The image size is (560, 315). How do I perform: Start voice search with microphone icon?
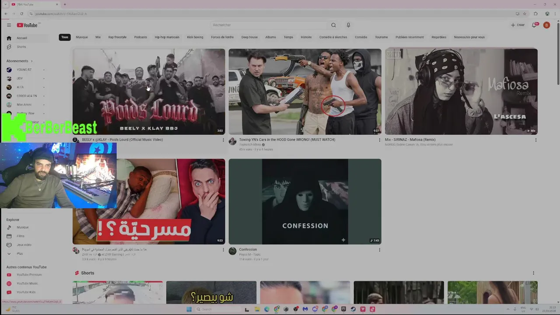(348, 25)
